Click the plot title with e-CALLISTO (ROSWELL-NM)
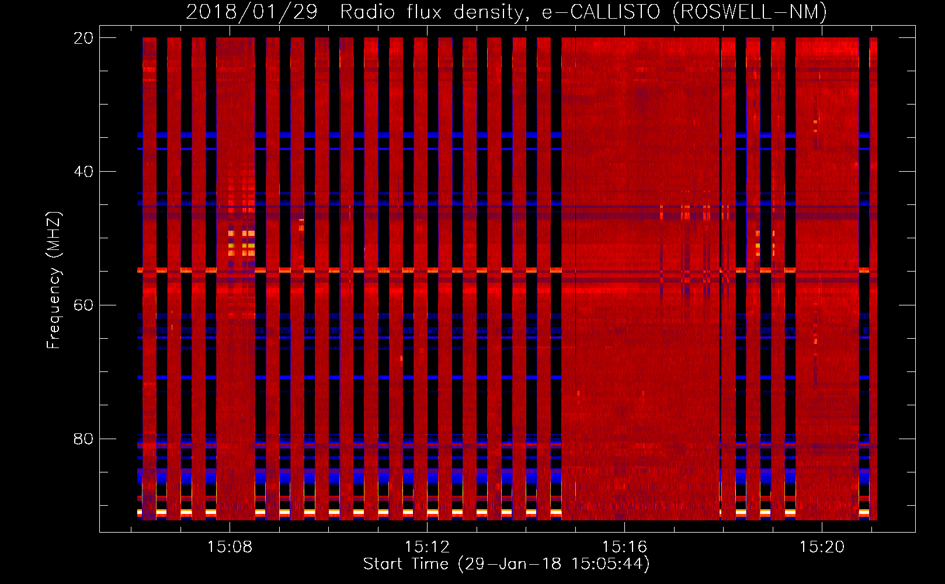Screen dimensions: 945x584 click(506, 12)
